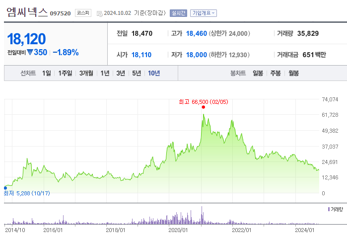Image resolution: width=347 pixels, height=239 pixels.
Task: Click the 하한가 12,930 text
Action: point(229,55)
